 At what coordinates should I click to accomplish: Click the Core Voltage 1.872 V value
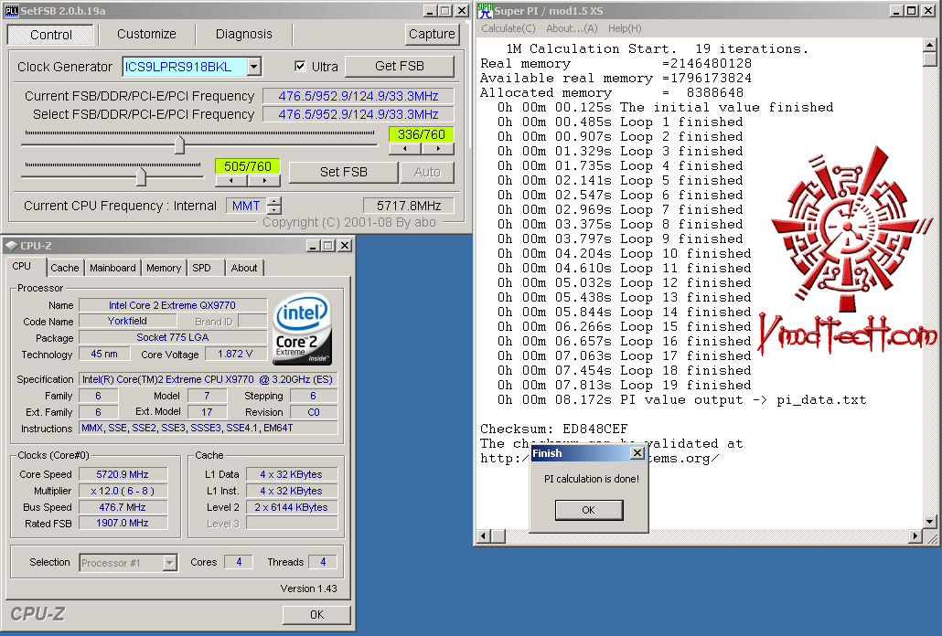point(235,354)
